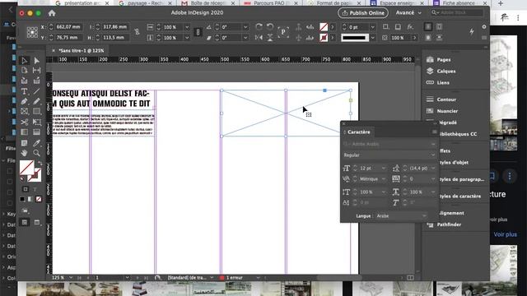Select the Sans titre-1 document tab

click(x=81, y=50)
